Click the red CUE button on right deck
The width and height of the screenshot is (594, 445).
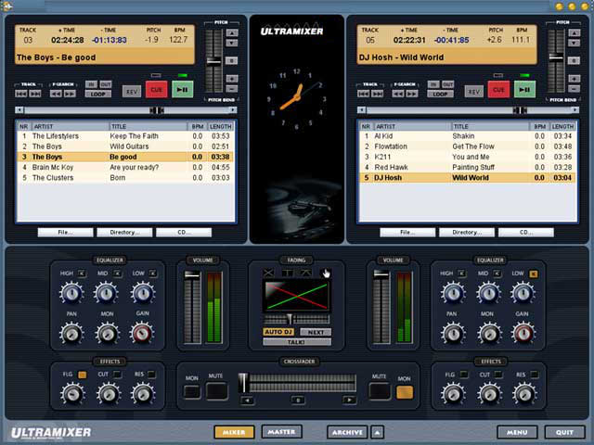(x=498, y=90)
